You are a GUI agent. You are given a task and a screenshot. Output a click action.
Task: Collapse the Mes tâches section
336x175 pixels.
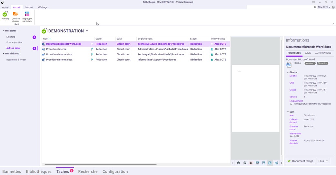pos(4,31)
